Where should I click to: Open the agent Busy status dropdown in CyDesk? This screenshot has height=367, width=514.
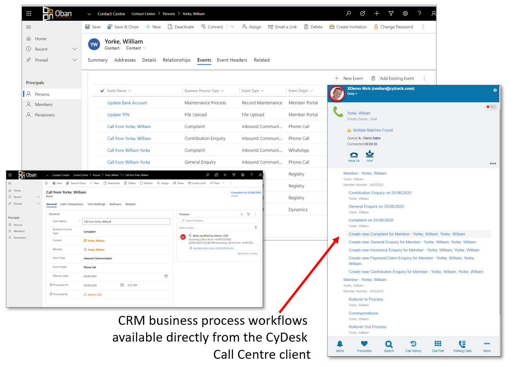(353, 94)
